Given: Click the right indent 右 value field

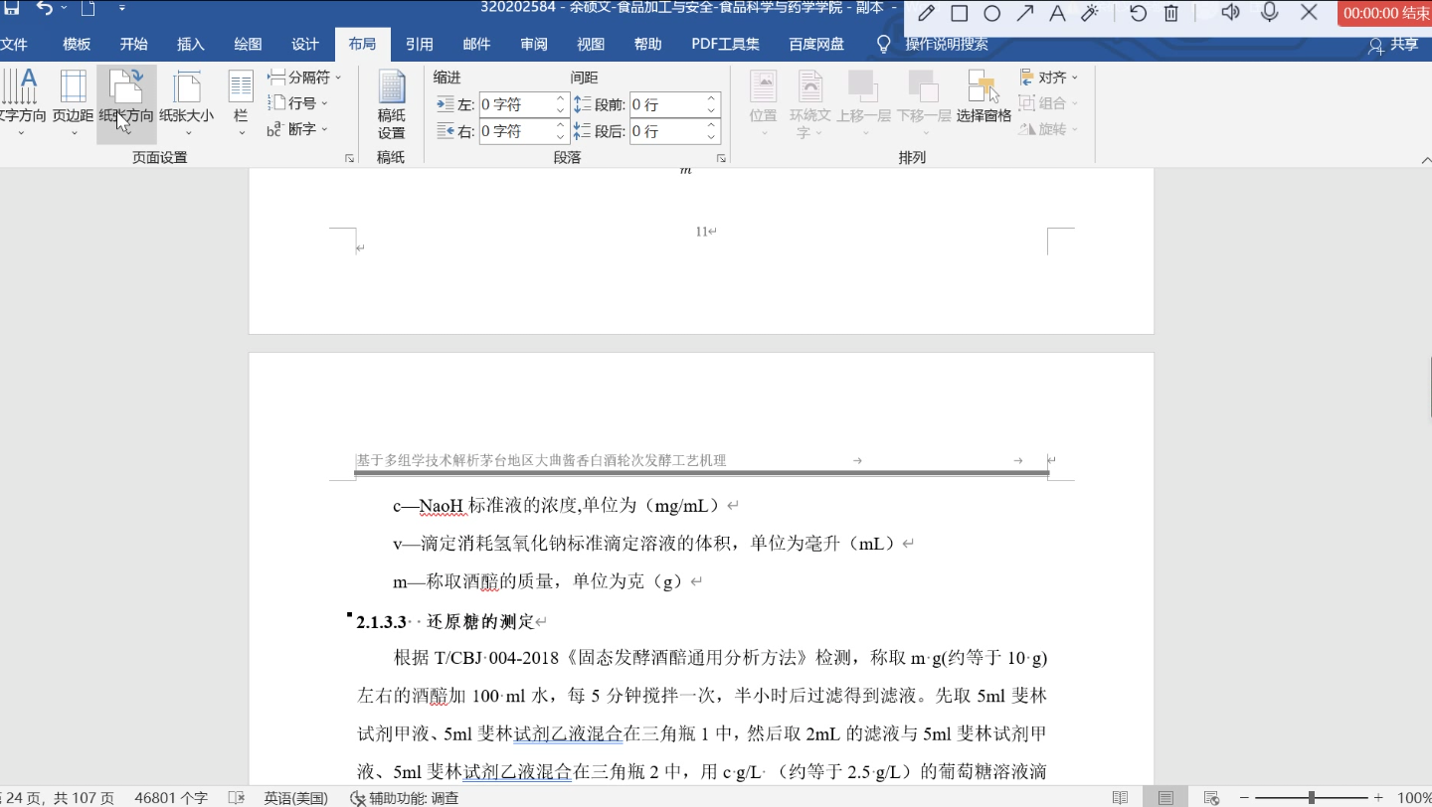Looking at the screenshot, I should 515,131.
